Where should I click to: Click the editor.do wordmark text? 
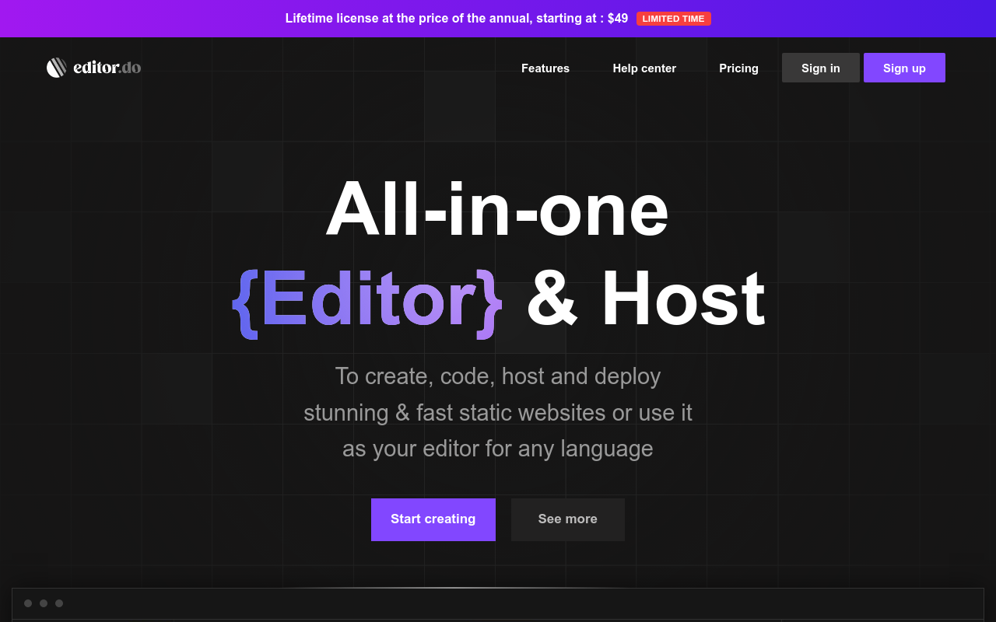tap(107, 68)
